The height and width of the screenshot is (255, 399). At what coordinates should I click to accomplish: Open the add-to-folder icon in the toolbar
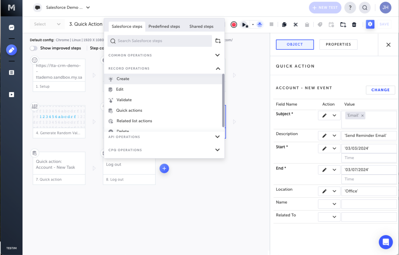343,24
